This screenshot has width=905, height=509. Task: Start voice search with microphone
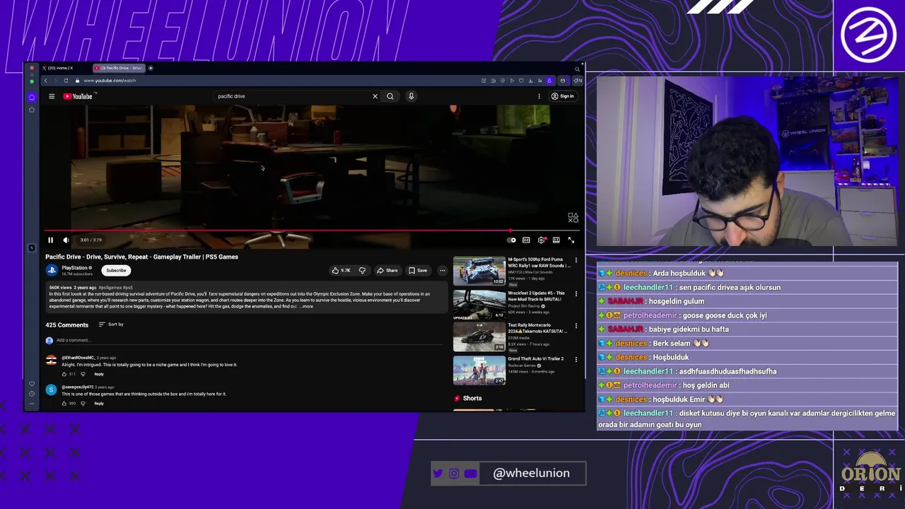pyautogui.click(x=411, y=96)
